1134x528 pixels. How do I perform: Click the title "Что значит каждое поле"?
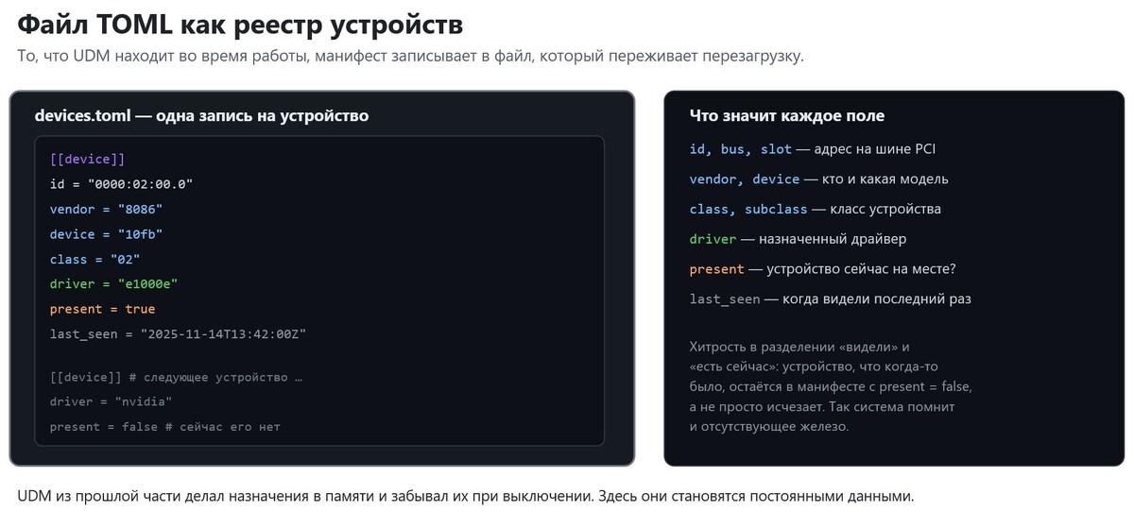pos(787,115)
